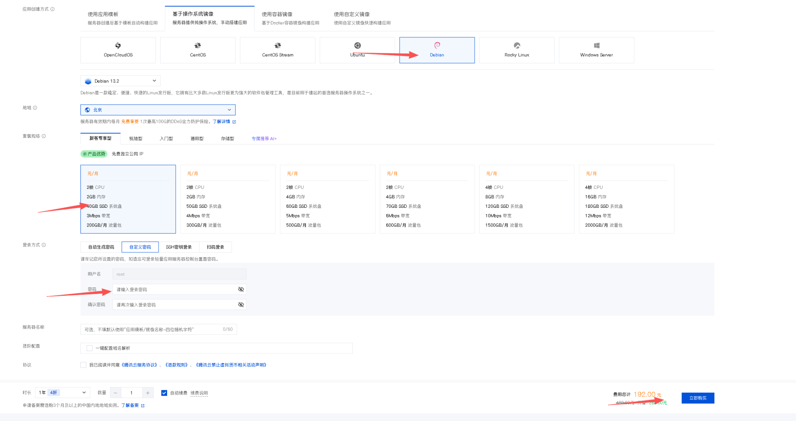796x421 pixels.
Task: Select the 2核 4GB 60GB SSD package card
Action: pyautogui.click(x=328, y=199)
